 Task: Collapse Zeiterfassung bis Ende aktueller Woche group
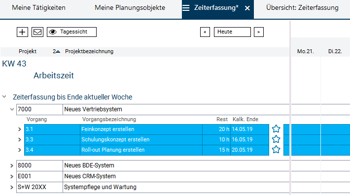[4, 97]
